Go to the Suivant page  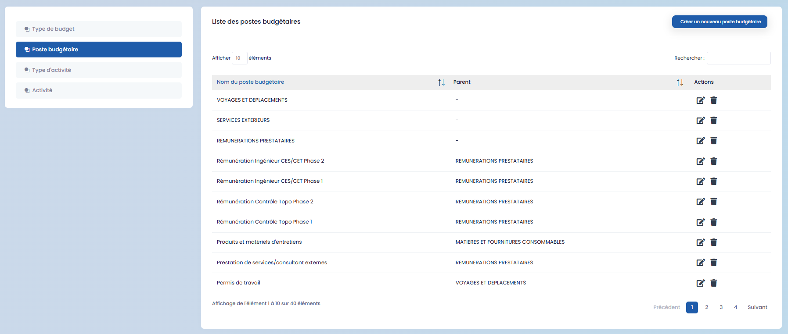[x=757, y=307]
